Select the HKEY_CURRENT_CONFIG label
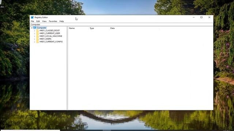This screenshot has width=234, height=131. pos(51,42)
